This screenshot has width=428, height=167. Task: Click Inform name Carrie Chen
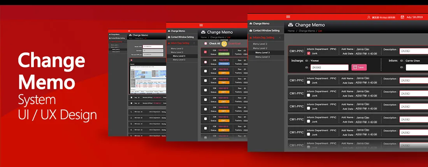(412, 61)
